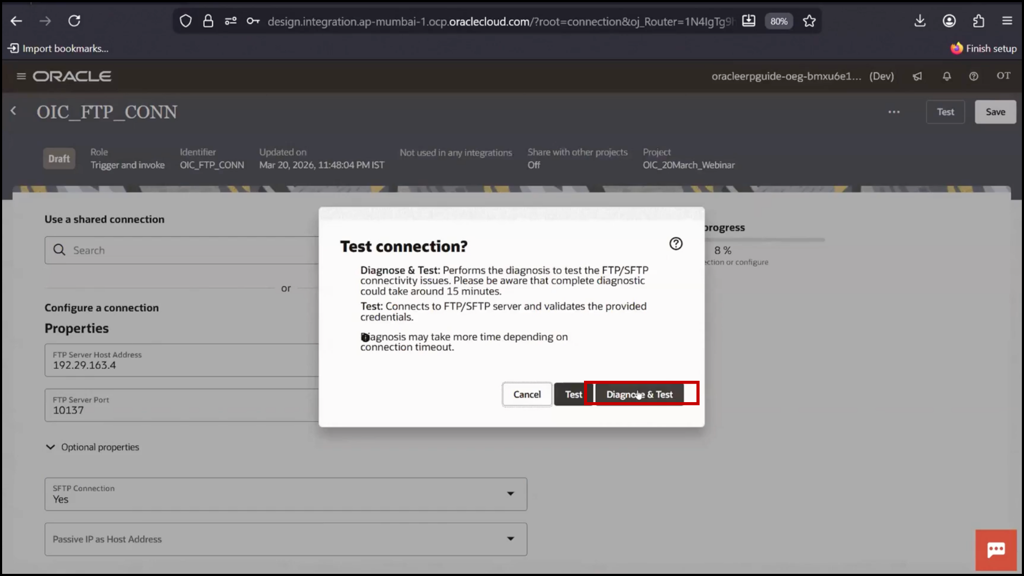Click Cancel in the Test connection dialog
Image resolution: width=1024 pixels, height=576 pixels.
pos(527,394)
